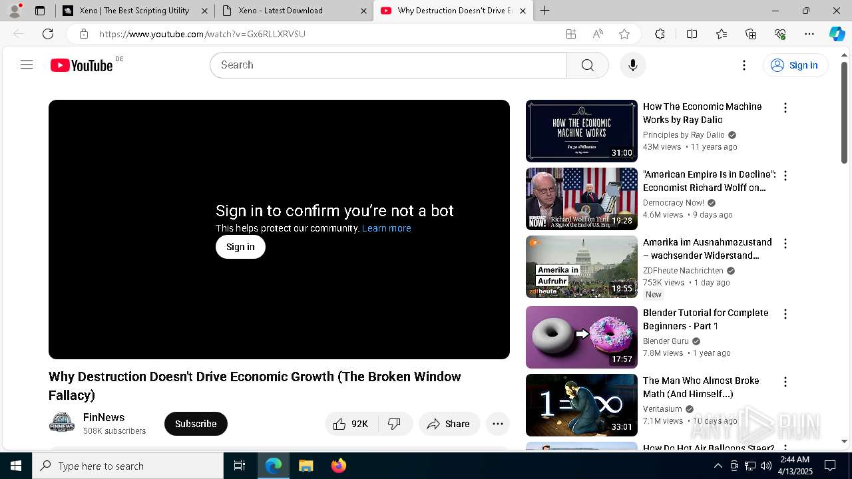Open The Man Who Almost Broke Math thumbnail
The width and height of the screenshot is (852, 479).
pos(582,405)
